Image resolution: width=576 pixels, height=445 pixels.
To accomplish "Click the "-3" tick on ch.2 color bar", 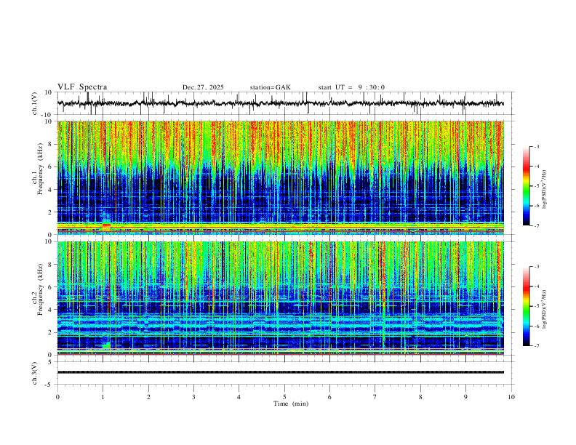I will (x=536, y=267).
